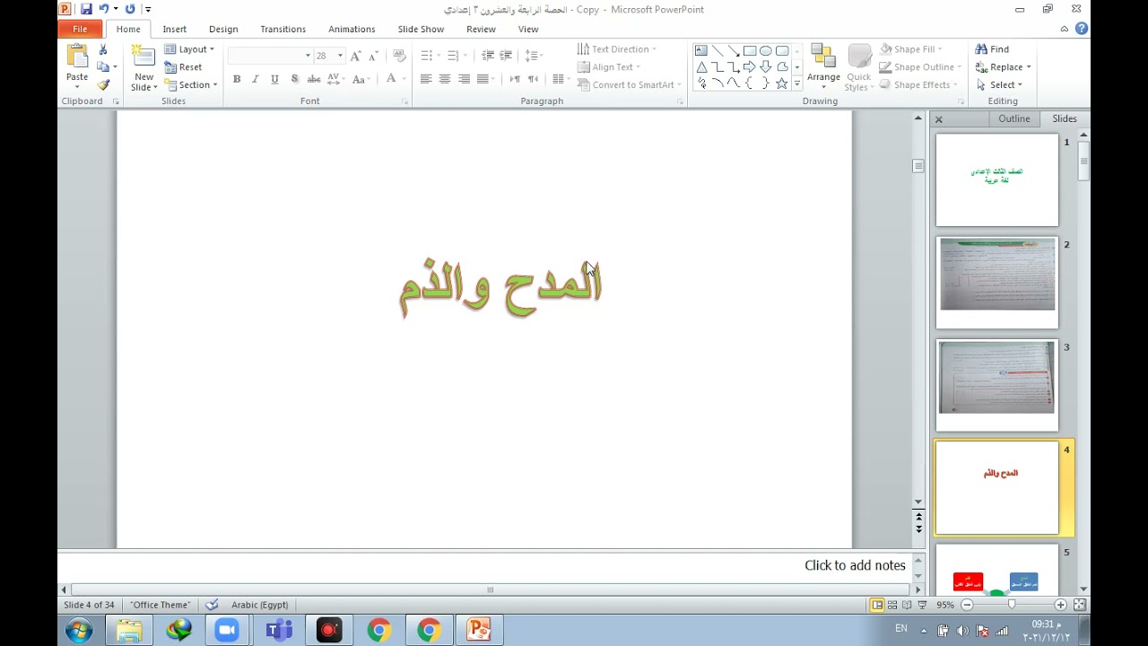Viewport: 1148px width, 646px height.
Task: Open the Font dialog launcher
Action: 405,101
